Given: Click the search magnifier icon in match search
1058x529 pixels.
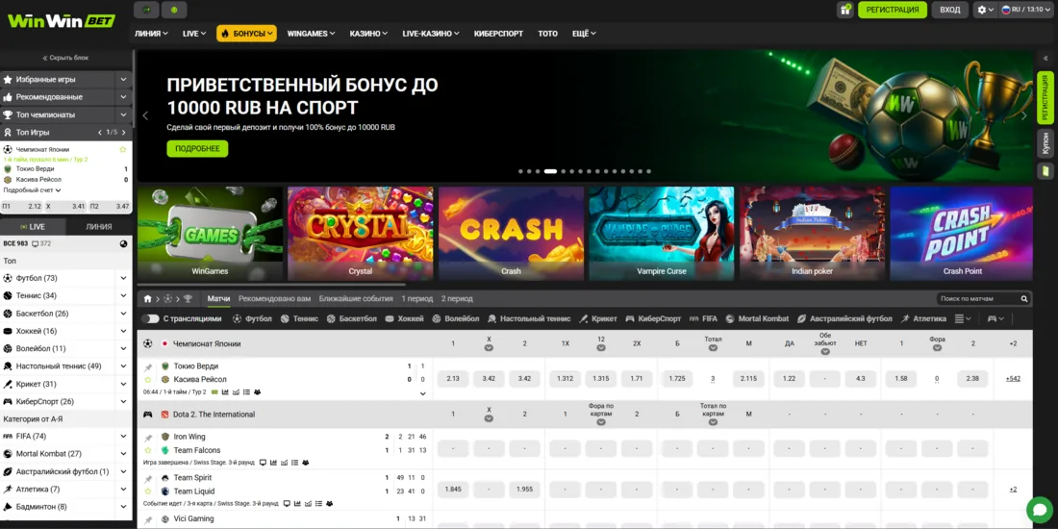Looking at the screenshot, I should click(1023, 298).
